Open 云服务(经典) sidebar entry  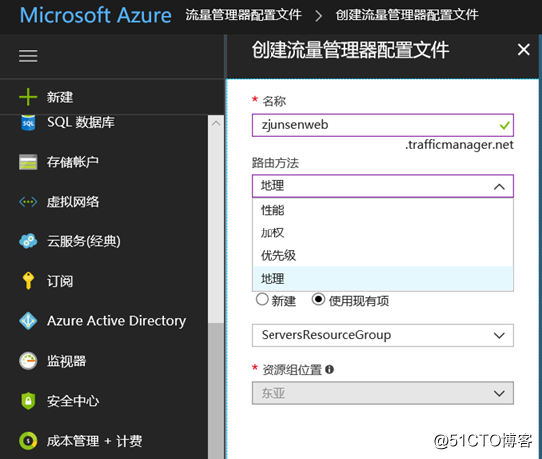tap(84, 241)
